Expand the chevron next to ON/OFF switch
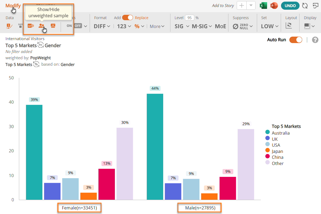 tap(86, 26)
